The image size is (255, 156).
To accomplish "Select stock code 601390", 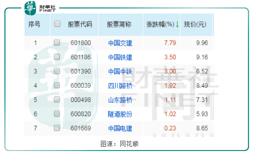I will 81,71.
